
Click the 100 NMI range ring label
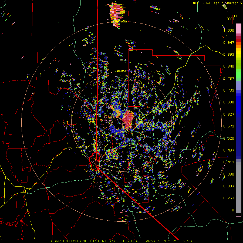coord(122,21)
